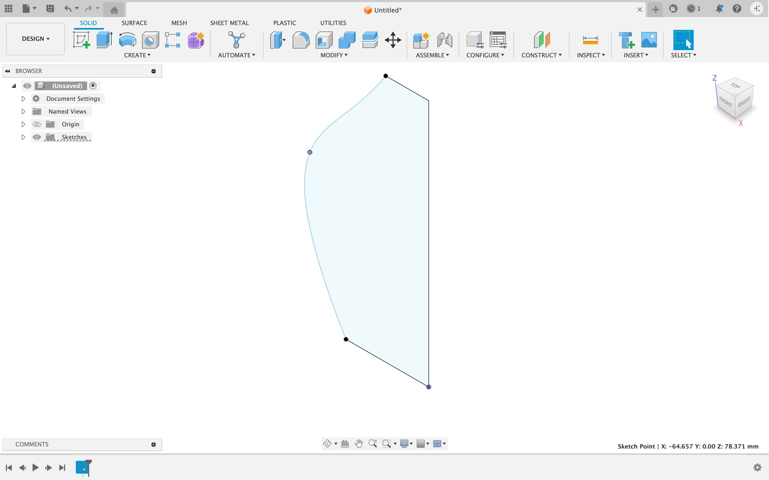Switch to the SHEET METAL tab

pos(229,23)
